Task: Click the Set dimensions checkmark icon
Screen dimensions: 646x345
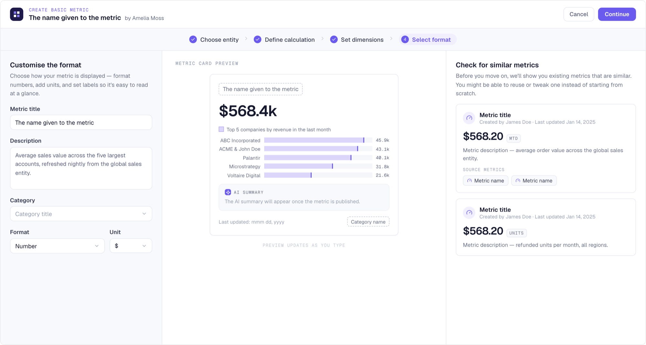Action: [334, 40]
